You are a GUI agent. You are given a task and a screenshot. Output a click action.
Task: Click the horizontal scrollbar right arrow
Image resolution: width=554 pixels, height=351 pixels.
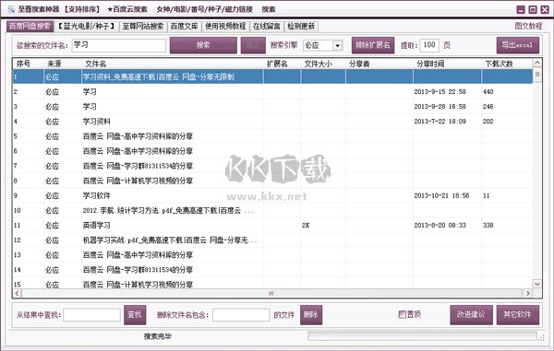pyautogui.click(x=528, y=293)
